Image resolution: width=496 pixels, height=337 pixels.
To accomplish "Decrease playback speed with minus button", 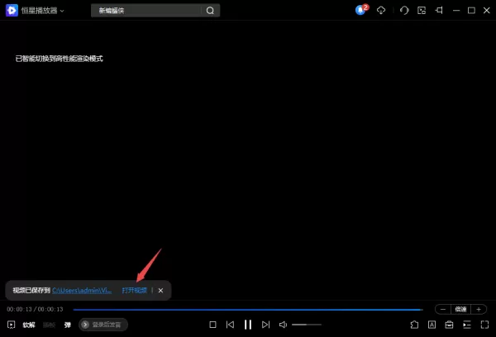I will (443, 309).
